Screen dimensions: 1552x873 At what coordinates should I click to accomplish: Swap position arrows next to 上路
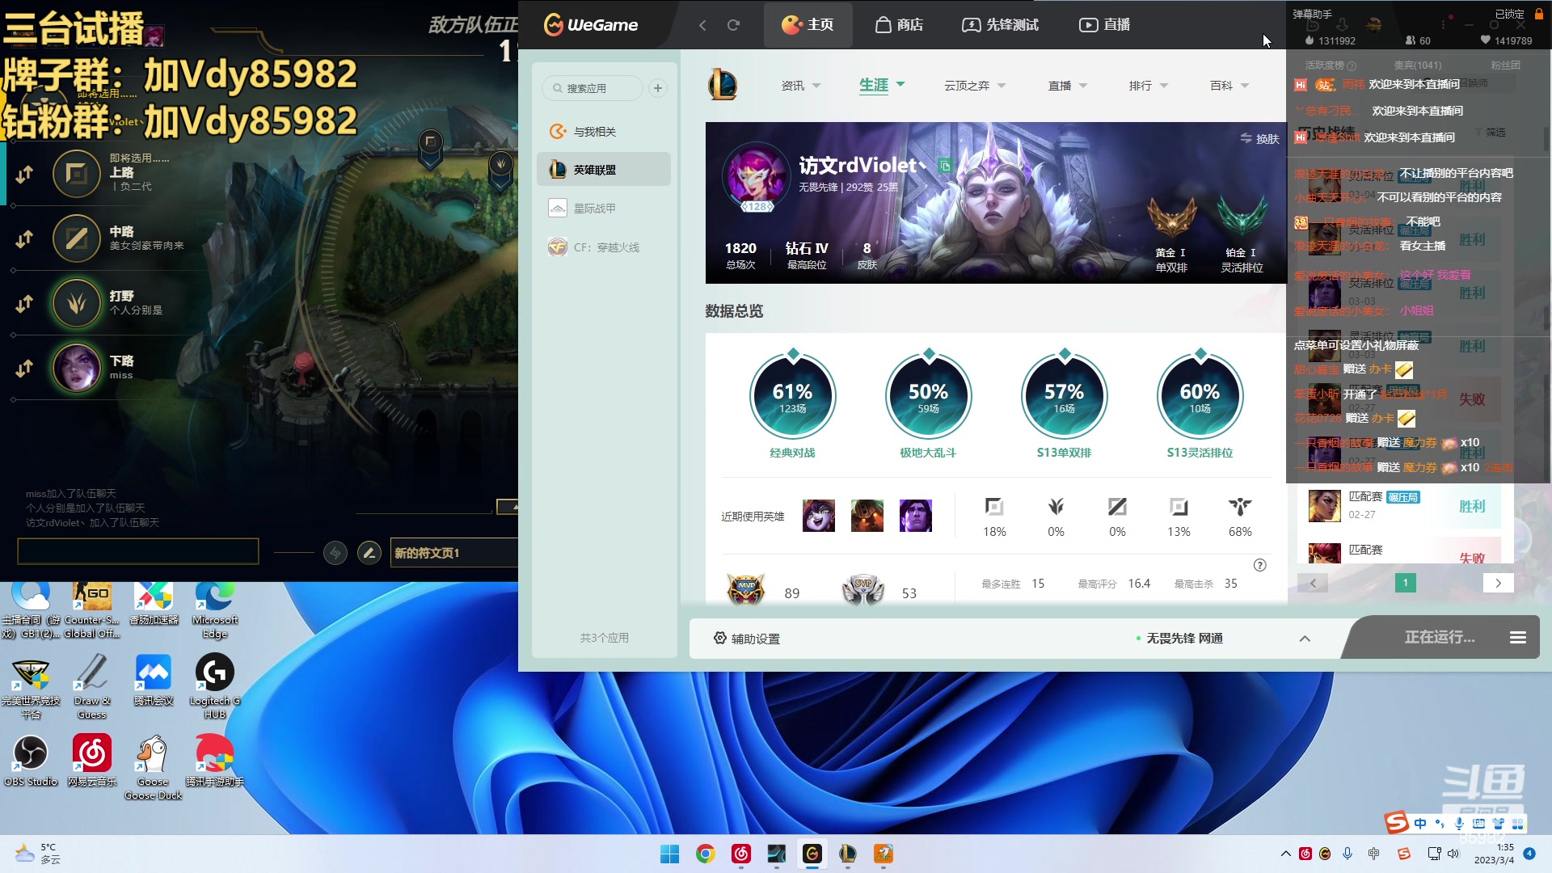tap(24, 174)
